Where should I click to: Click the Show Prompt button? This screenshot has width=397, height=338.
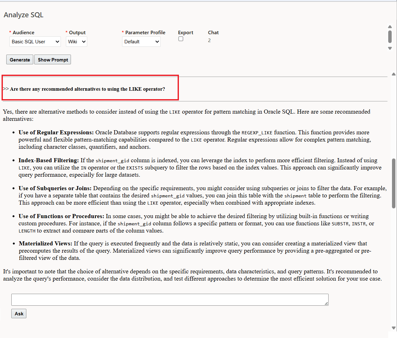point(53,60)
